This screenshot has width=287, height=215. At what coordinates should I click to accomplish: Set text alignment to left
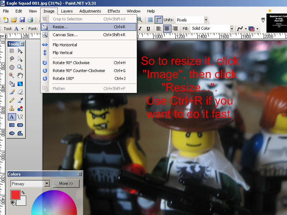(159, 29)
